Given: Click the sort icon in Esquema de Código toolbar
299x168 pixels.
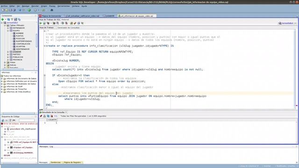Looking at the screenshot, I should point(3,120).
